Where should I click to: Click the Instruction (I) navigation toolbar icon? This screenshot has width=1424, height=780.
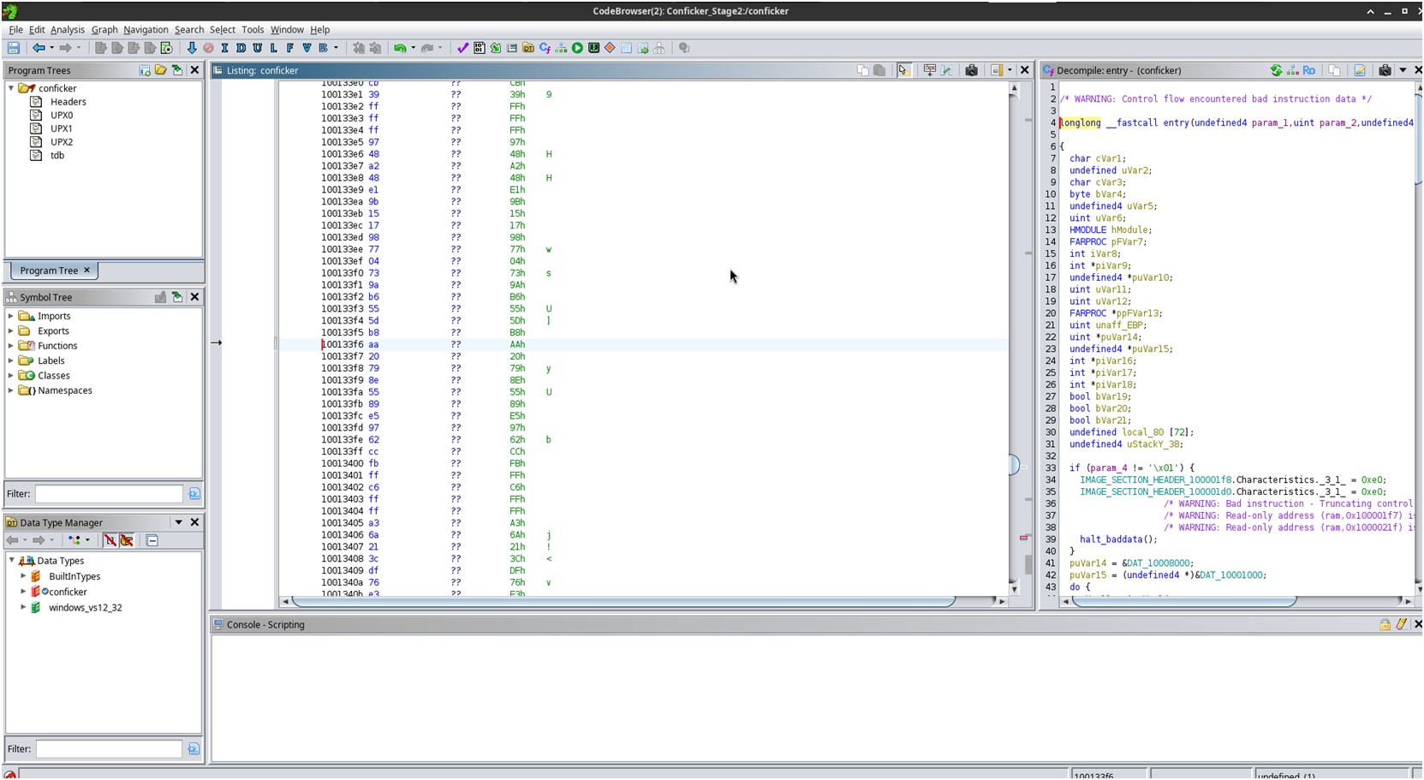224,48
